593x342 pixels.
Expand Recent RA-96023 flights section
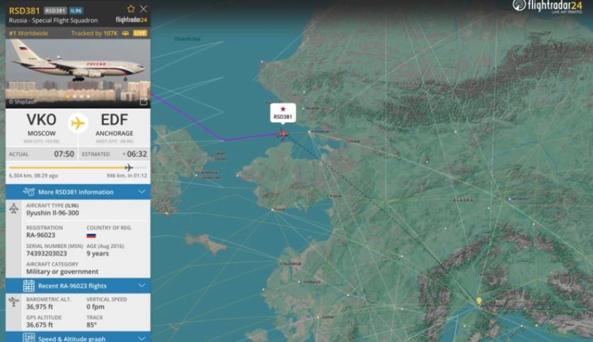(x=78, y=285)
